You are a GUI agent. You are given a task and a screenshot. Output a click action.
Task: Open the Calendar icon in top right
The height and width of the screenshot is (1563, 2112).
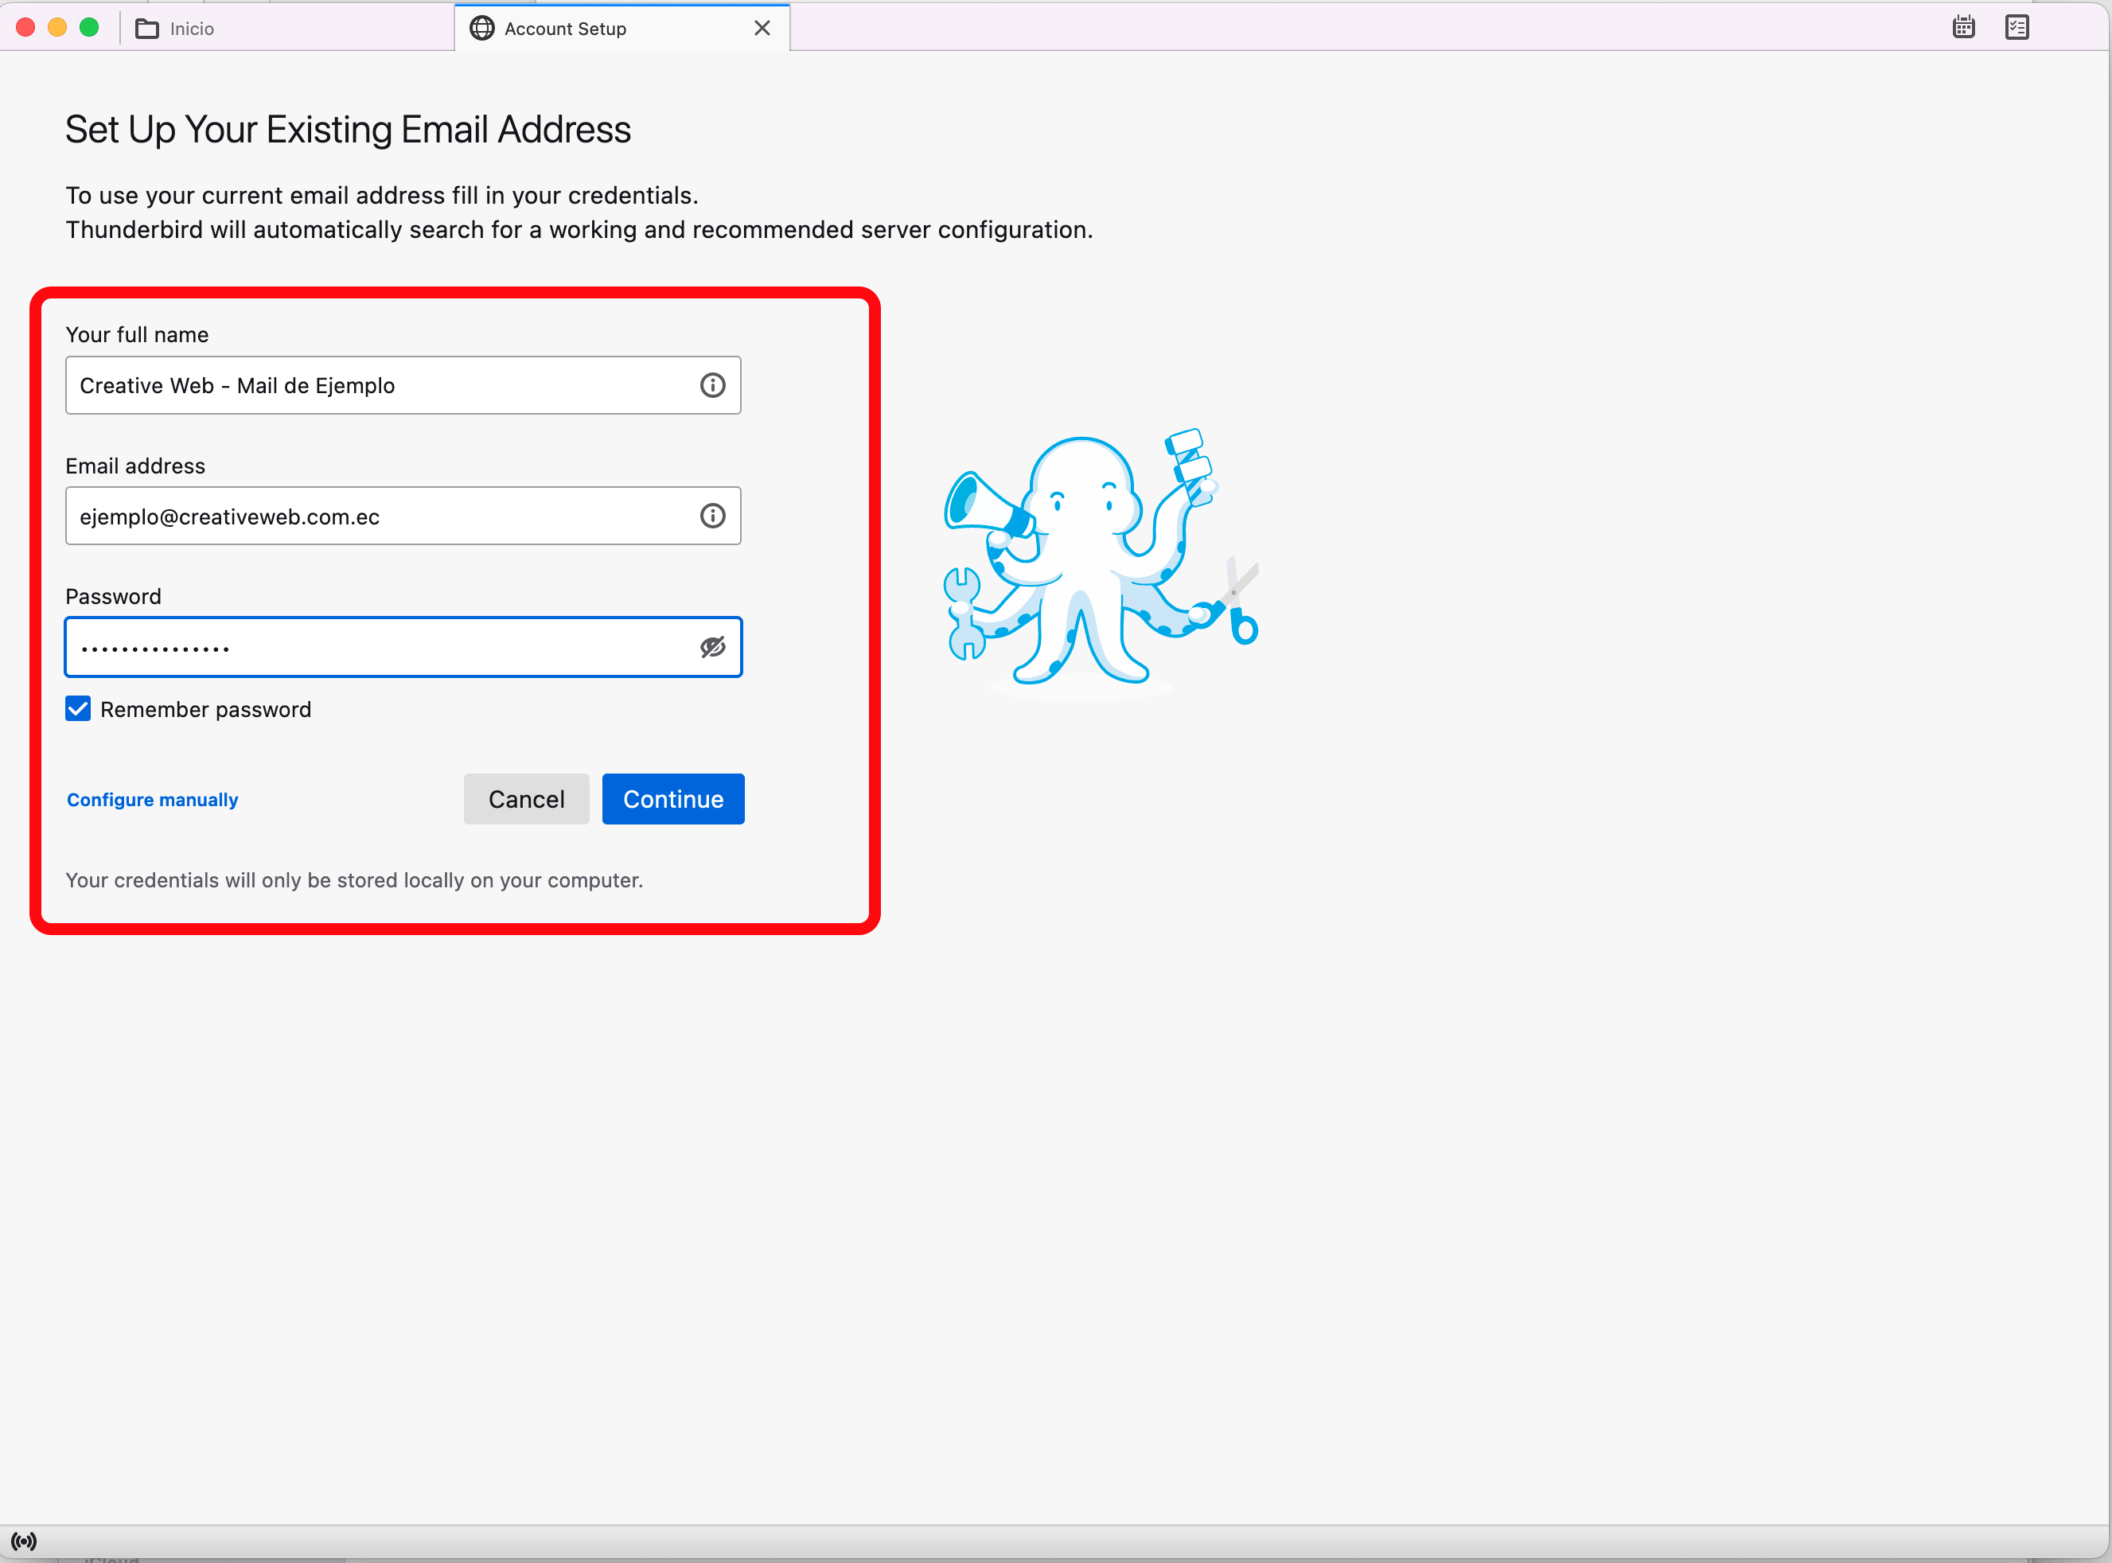[x=1962, y=27]
